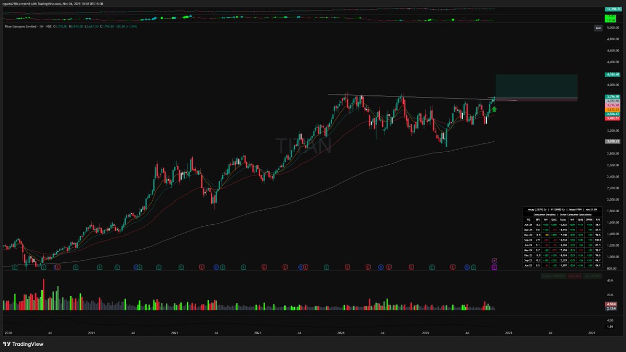Click the 11,897 sales value cell
The image size is (626, 352).
coord(563,265)
